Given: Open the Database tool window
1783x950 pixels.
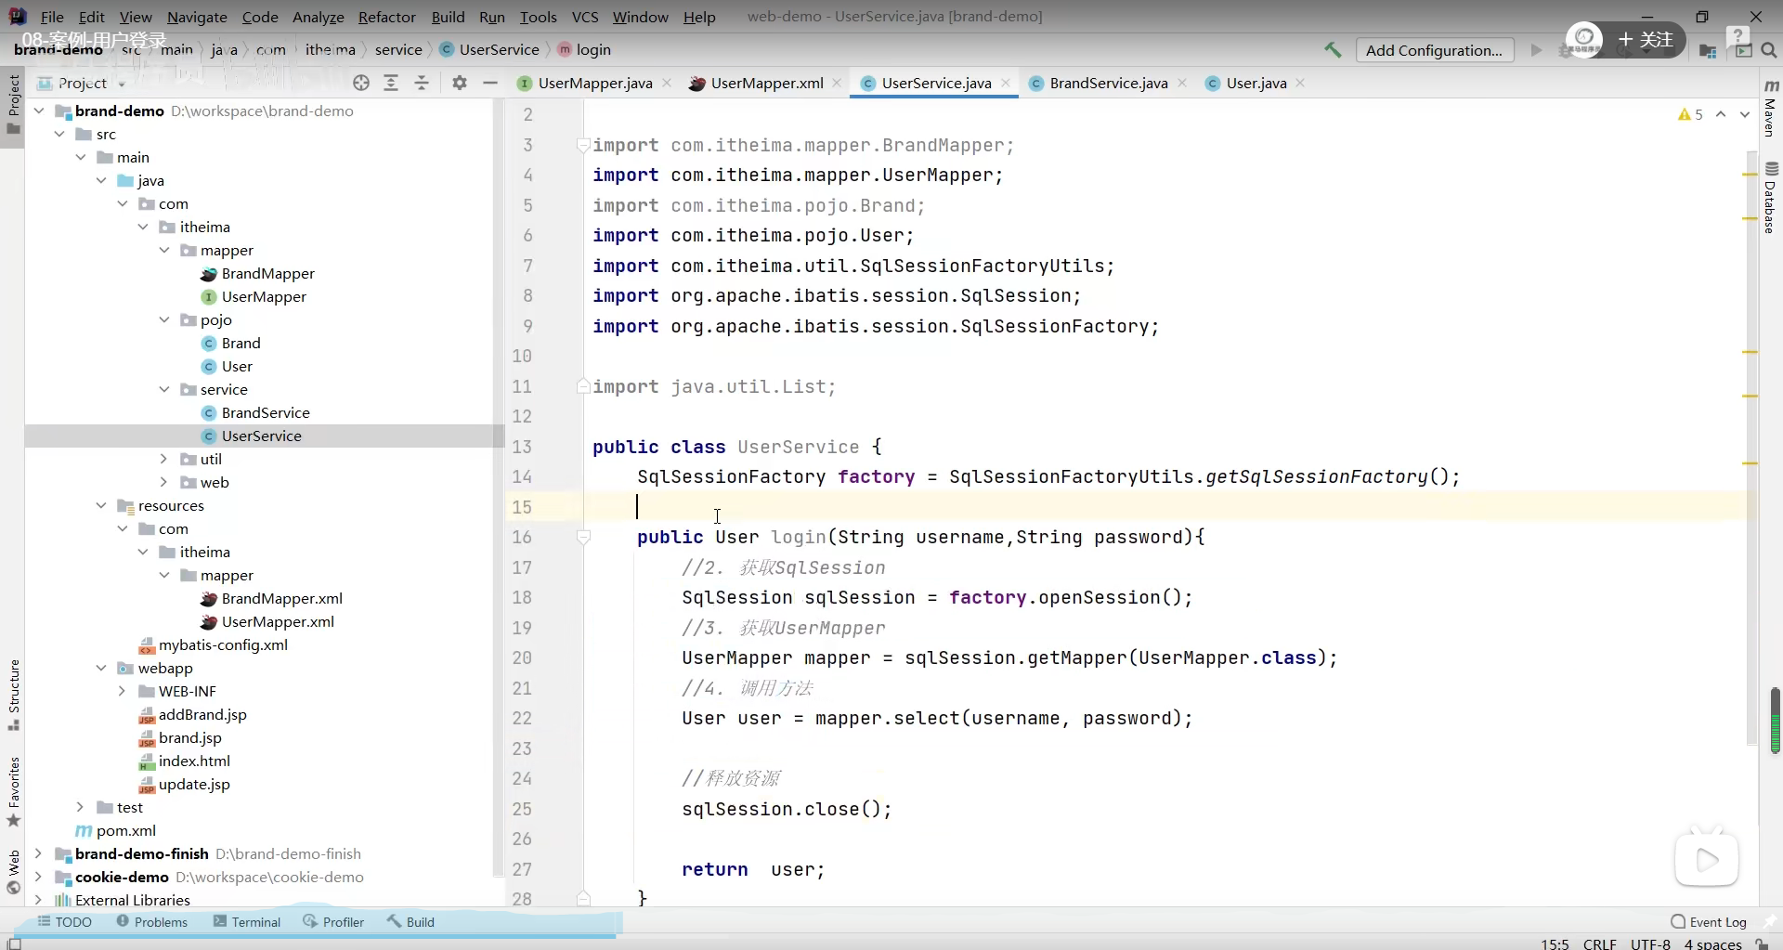Looking at the screenshot, I should pos(1771,198).
